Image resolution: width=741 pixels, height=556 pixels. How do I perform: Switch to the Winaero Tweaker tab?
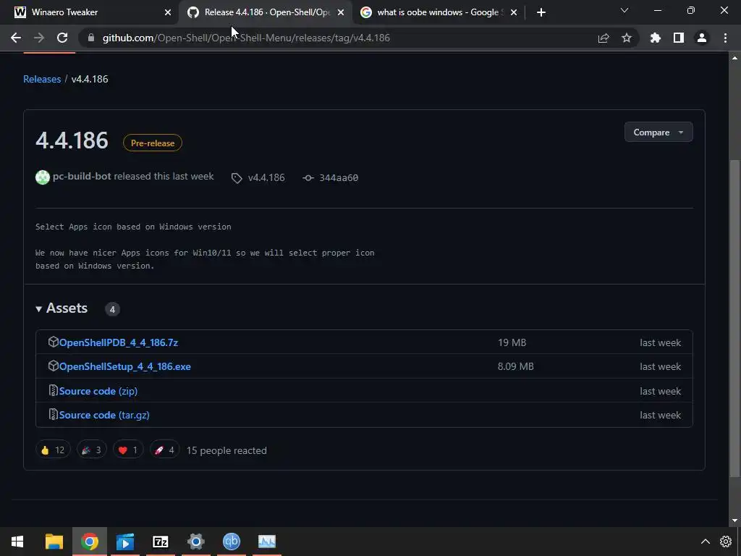point(90,12)
